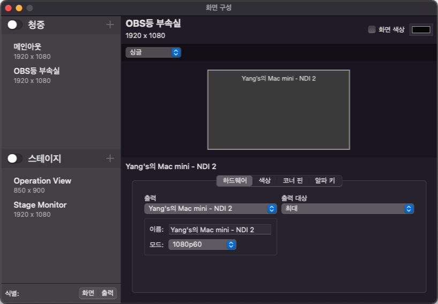The image size is (438, 304).
Task: Add a new audience screen with plus icon
Action: 110,25
